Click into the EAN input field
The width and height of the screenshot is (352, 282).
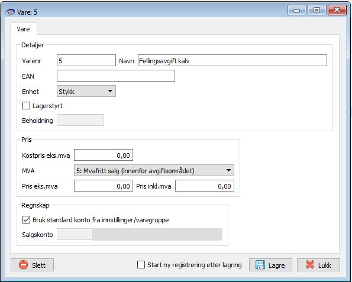click(116, 76)
